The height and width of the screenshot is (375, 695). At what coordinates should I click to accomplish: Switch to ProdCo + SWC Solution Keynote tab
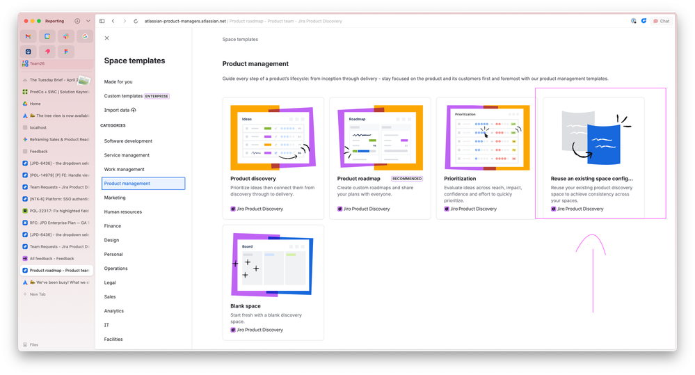point(57,92)
